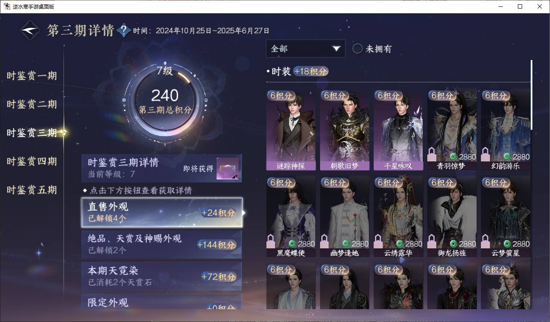Toggle the 未拥有 filter radio button
The width and height of the screenshot is (550, 322).
[357, 49]
